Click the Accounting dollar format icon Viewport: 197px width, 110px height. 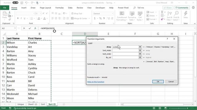click(95, 18)
